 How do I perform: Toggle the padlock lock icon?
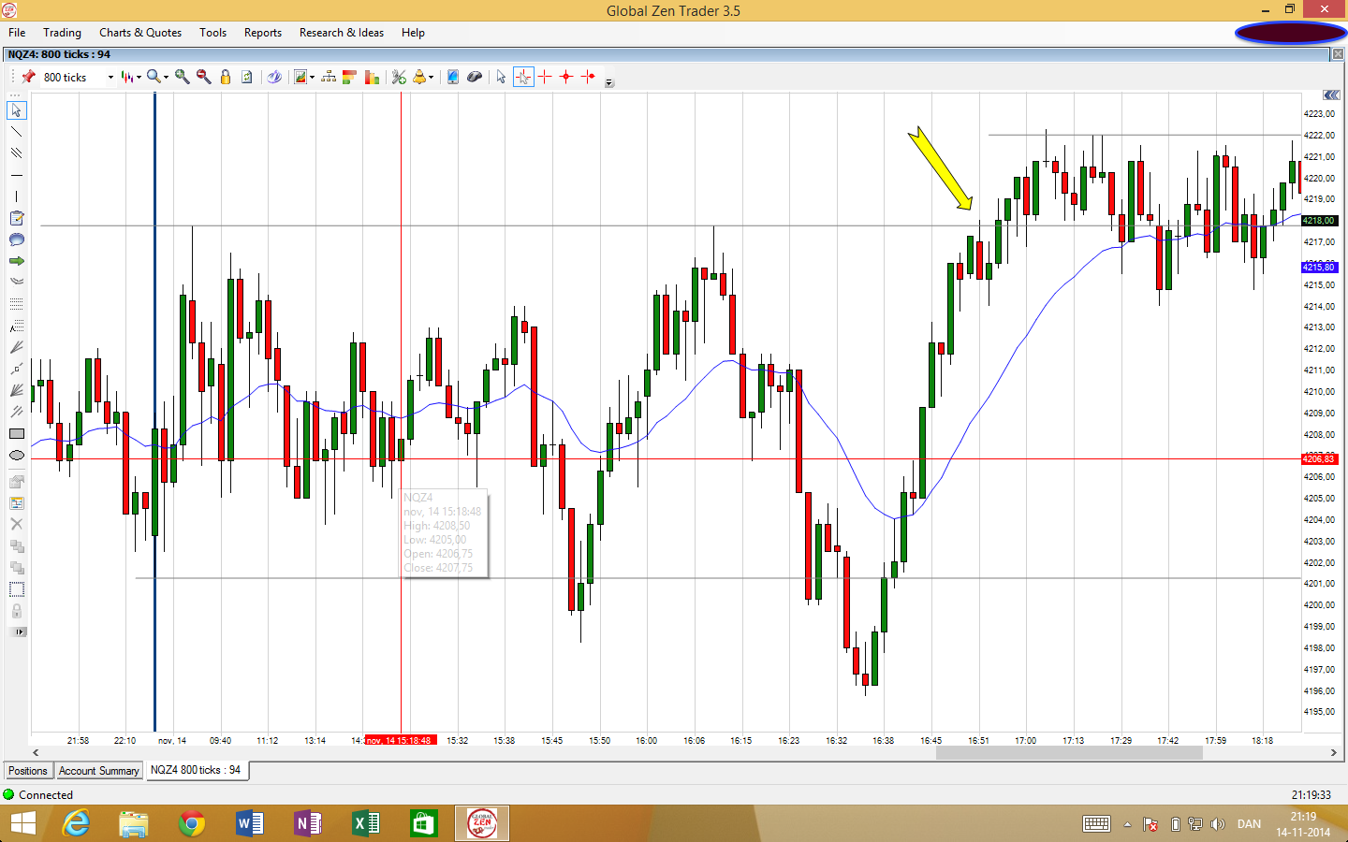point(226,77)
